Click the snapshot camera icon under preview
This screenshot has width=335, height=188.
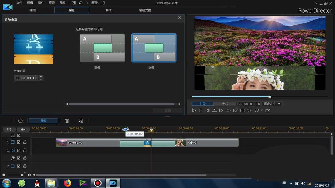point(236,110)
